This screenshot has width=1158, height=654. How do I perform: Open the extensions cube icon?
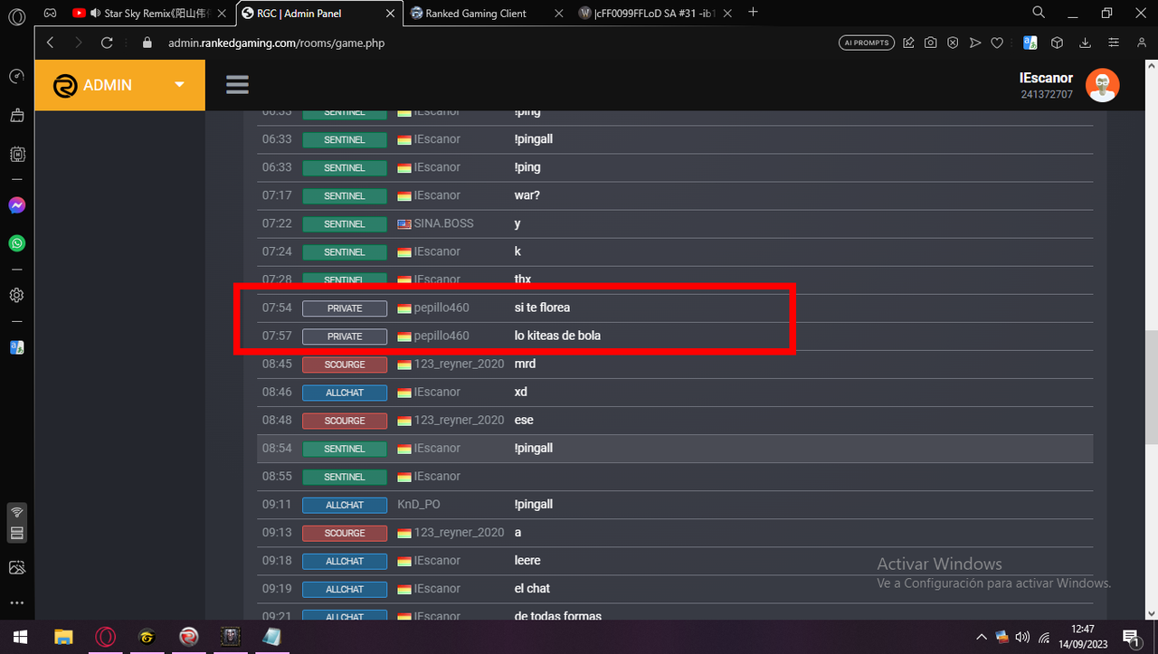1057,43
